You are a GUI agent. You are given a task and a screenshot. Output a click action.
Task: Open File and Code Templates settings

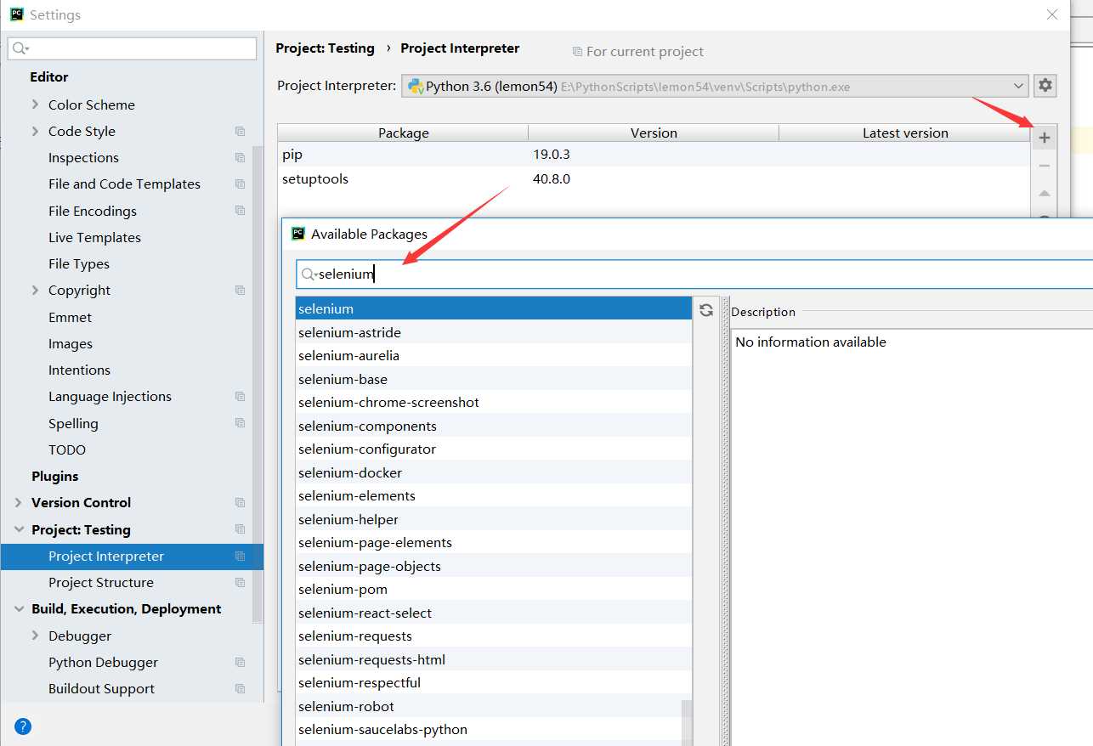click(124, 184)
